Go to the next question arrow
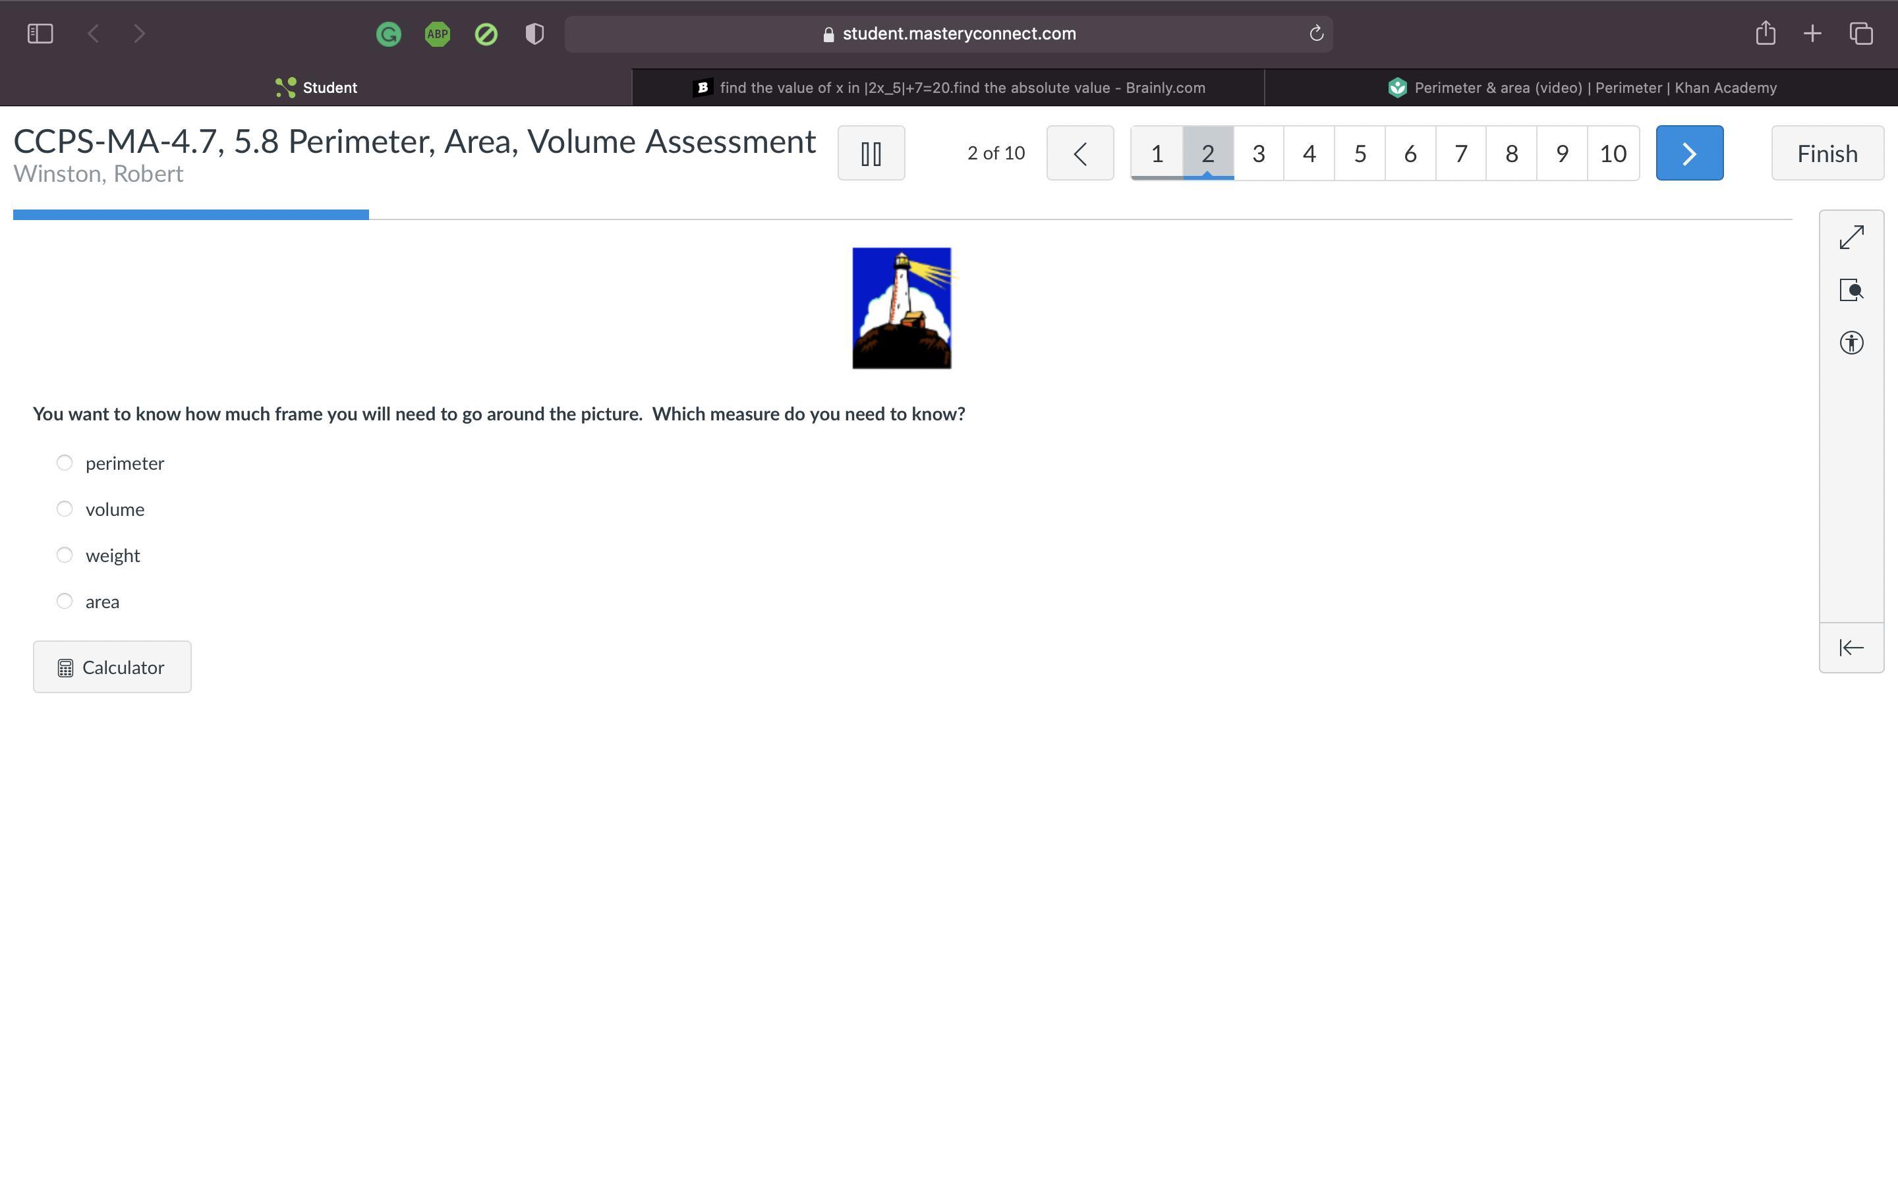1898x1186 pixels. (x=1688, y=153)
